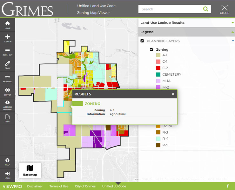The width and height of the screenshot is (235, 190).
Task: Go to the Home map view
Action: point(8,25)
